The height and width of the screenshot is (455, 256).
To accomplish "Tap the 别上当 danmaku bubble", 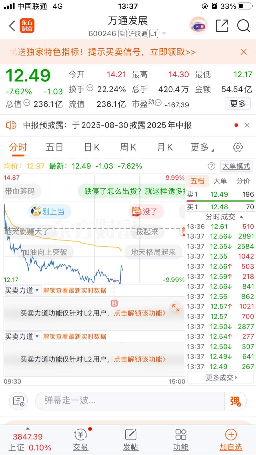I will coord(49,211).
